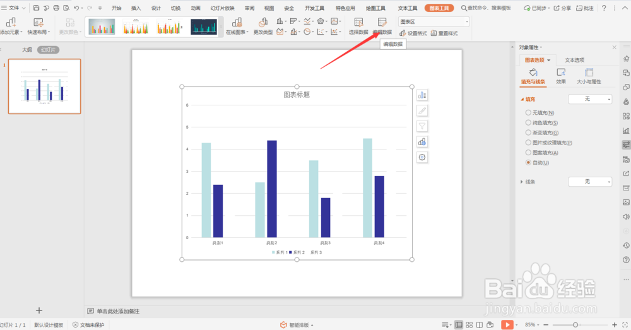Click chart elements floating button beside chart
Viewport: 631px width, 330px height.
(x=422, y=95)
